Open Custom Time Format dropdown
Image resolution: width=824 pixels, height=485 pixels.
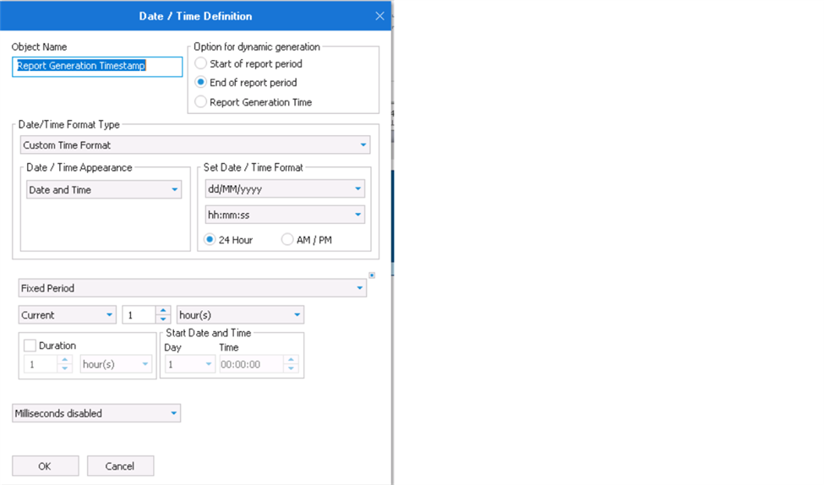point(195,145)
